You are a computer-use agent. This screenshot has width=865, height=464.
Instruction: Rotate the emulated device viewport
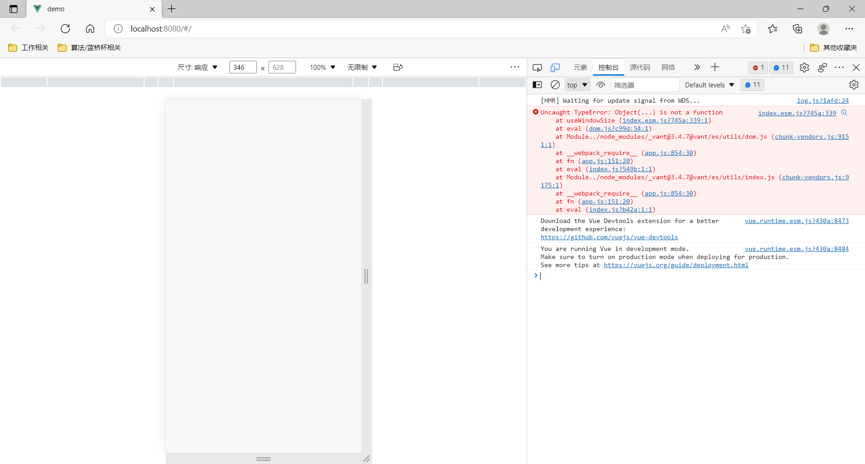[x=398, y=67]
